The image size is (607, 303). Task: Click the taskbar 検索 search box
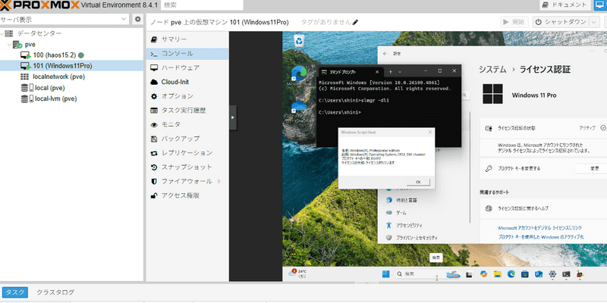428,274
